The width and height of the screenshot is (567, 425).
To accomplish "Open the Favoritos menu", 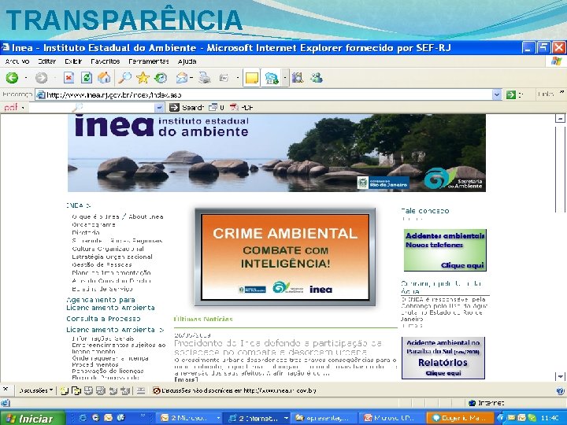I will point(106,61).
